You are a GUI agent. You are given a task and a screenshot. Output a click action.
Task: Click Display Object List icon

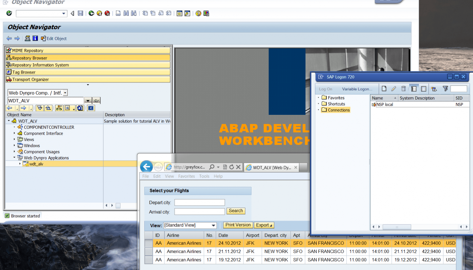coord(27,38)
